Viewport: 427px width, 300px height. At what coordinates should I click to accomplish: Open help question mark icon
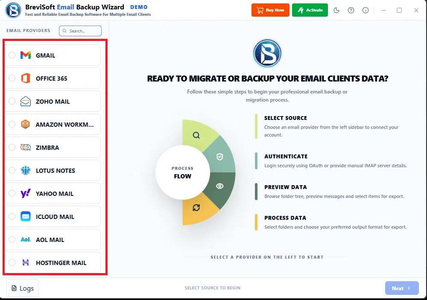(x=351, y=10)
